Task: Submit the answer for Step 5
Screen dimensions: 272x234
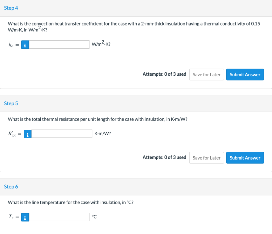Action: coord(245,158)
